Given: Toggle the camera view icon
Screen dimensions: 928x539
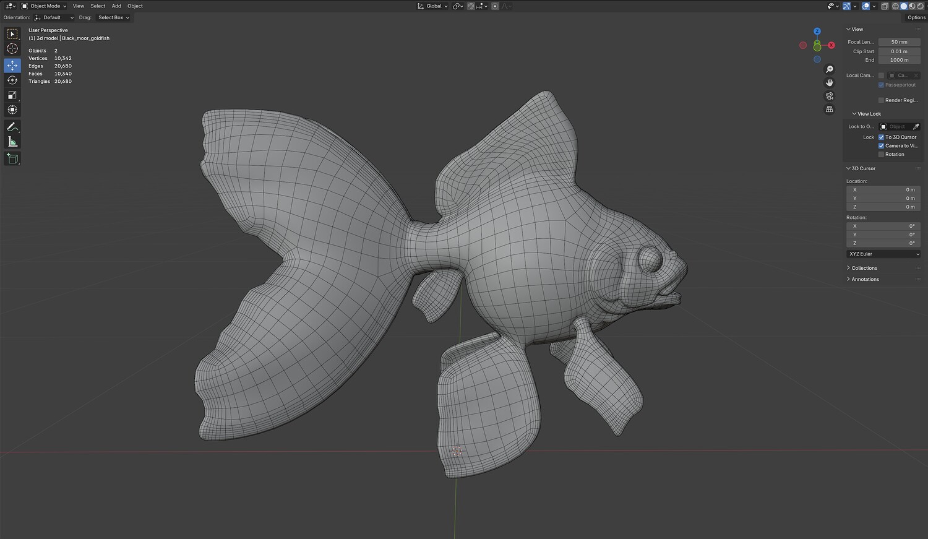Looking at the screenshot, I should tap(830, 96).
